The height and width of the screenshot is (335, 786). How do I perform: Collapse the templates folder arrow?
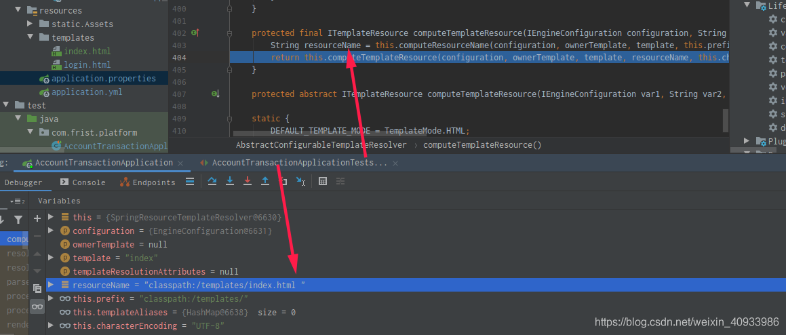coord(30,37)
